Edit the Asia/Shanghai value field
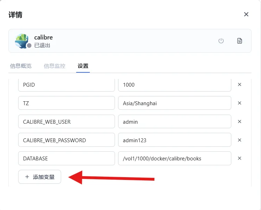 [x=175, y=103]
